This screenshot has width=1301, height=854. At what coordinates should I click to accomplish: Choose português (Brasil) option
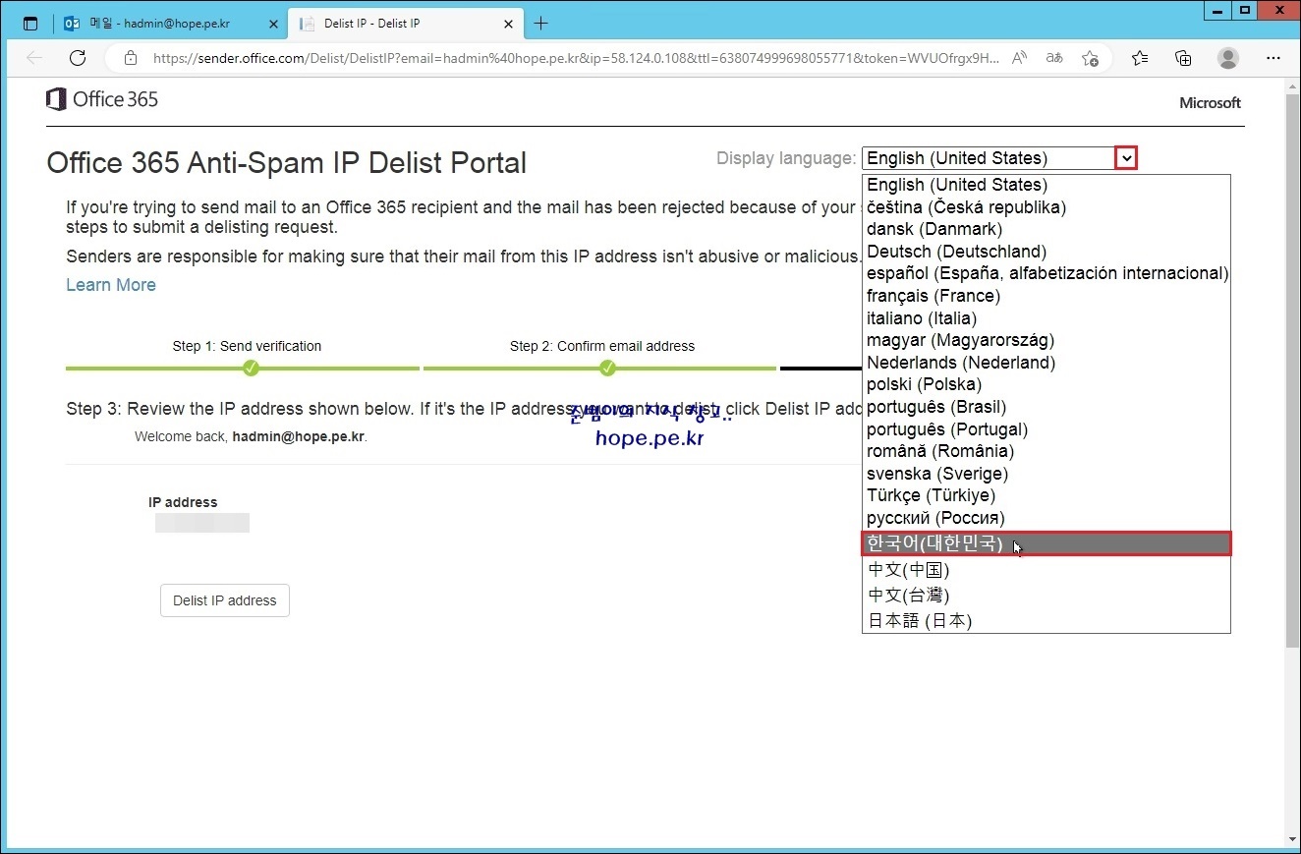tap(1046, 407)
